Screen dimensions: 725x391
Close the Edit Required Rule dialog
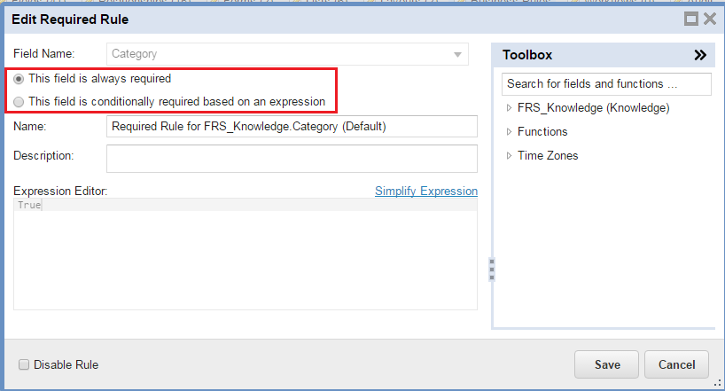(x=709, y=18)
